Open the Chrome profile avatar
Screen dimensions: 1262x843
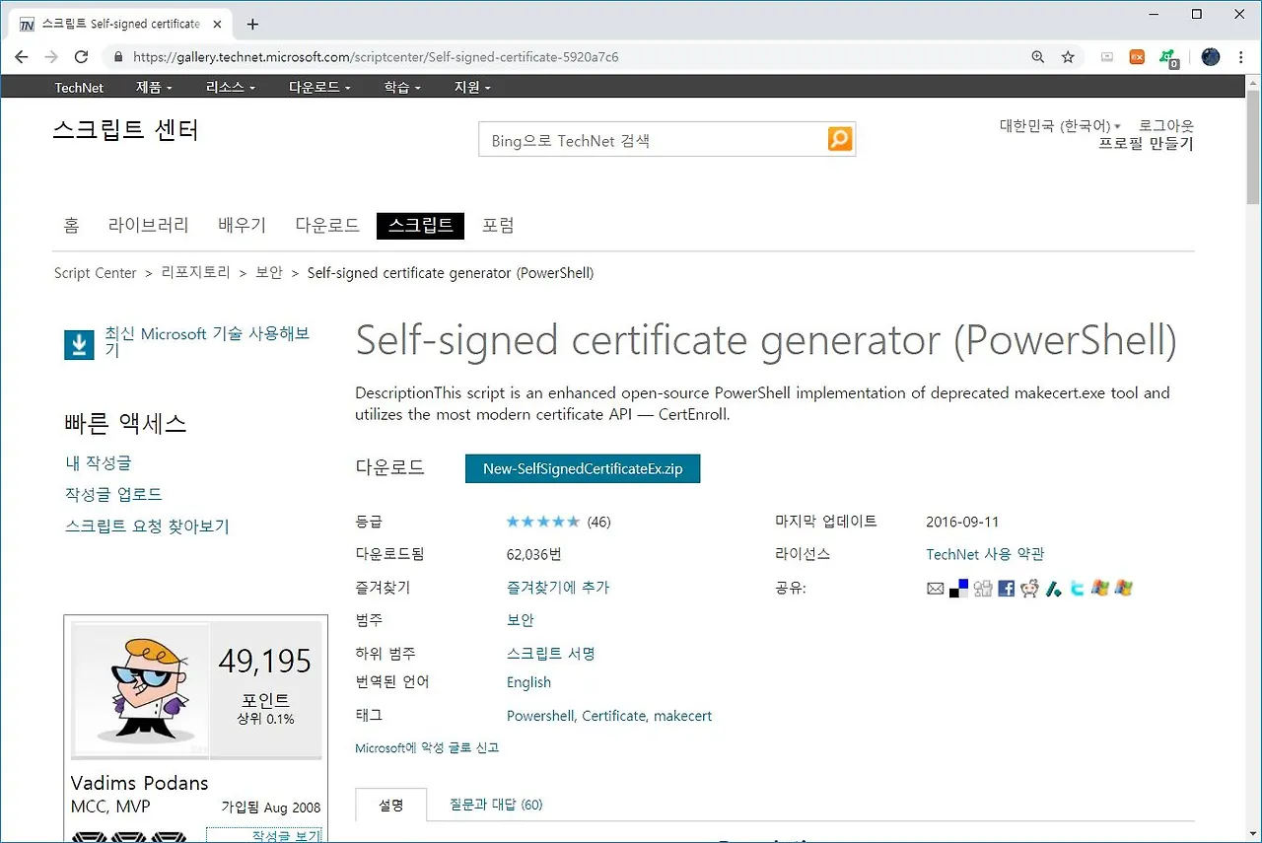pyautogui.click(x=1211, y=57)
